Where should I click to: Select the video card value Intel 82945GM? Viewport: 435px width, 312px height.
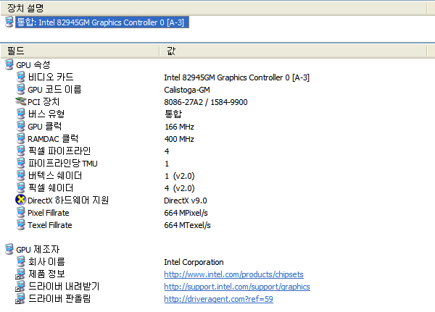(236, 77)
